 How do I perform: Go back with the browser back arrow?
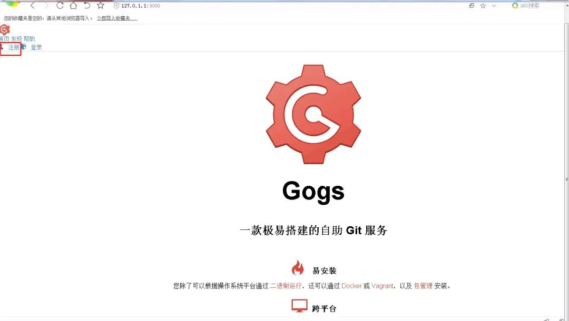(x=33, y=5)
